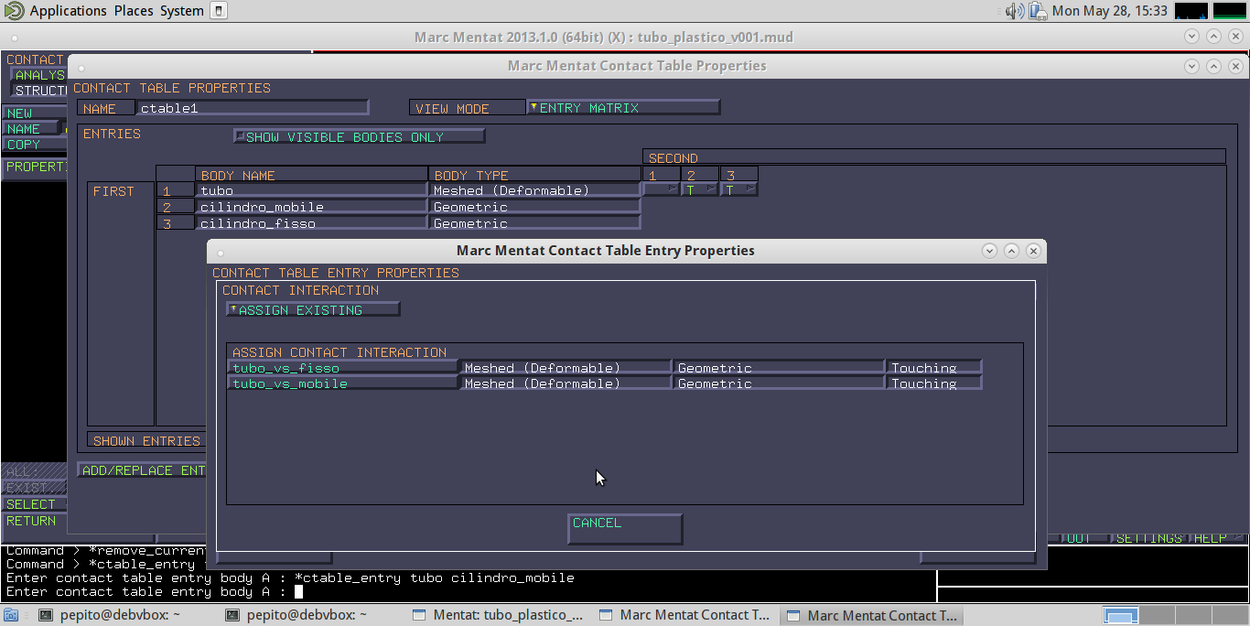Switch to Mentat: tubo_plastico taskbar item

[499, 616]
